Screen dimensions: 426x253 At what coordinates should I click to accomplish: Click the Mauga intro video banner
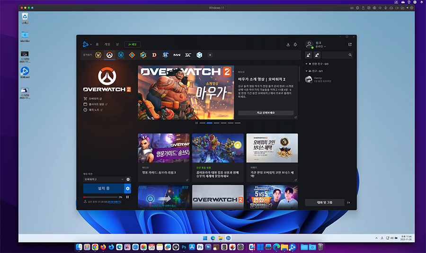(x=186, y=92)
